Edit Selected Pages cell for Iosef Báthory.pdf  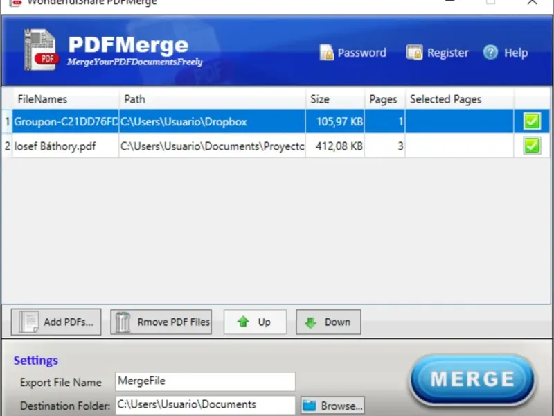(459, 146)
